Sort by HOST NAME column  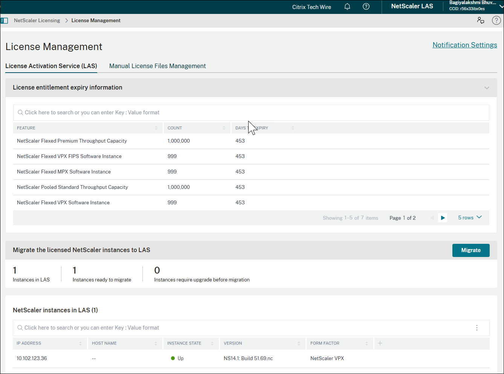(x=156, y=343)
